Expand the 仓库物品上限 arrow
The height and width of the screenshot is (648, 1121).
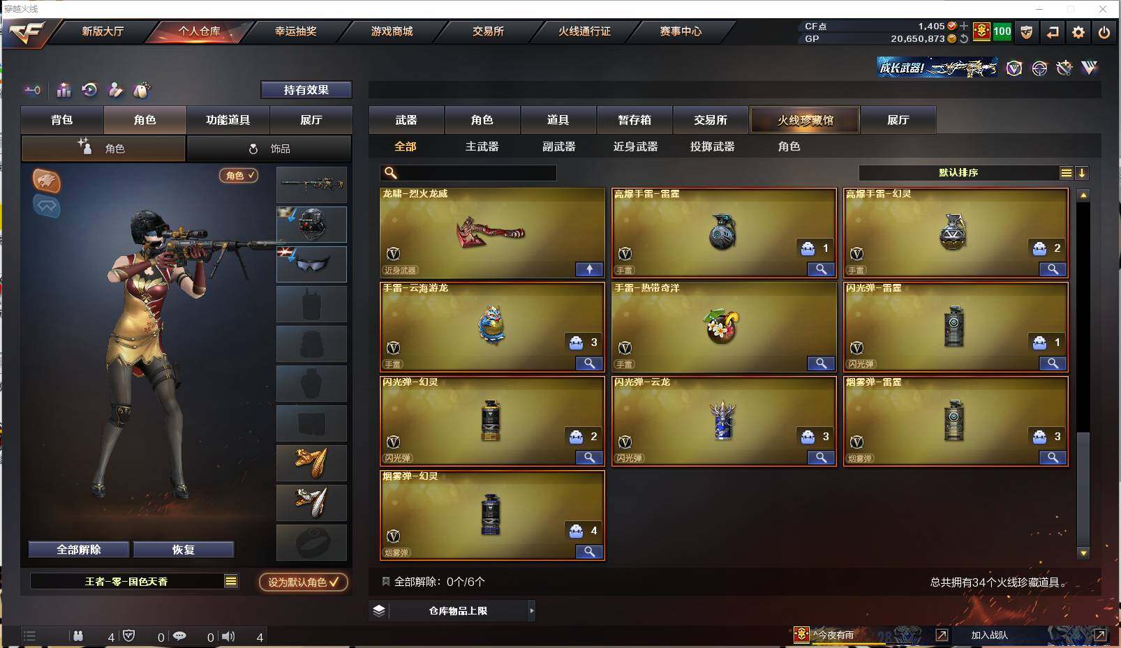click(531, 610)
